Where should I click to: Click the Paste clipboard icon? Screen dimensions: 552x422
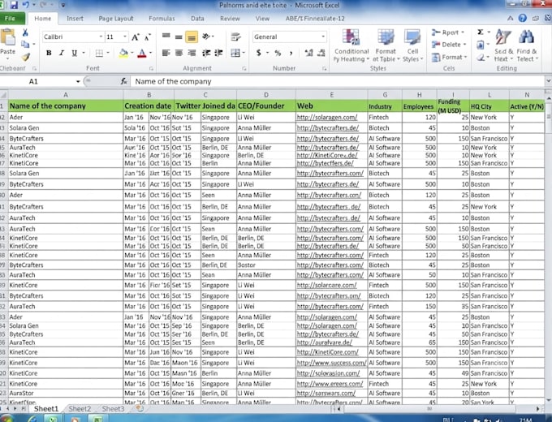click(x=7, y=37)
